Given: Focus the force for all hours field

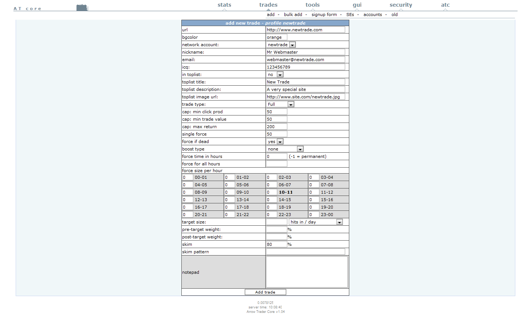Looking at the screenshot, I should point(277,164).
